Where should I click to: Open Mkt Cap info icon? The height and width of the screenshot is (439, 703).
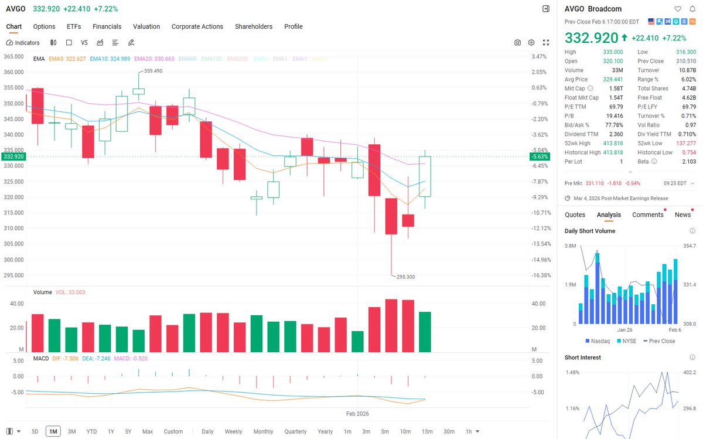(x=590, y=89)
